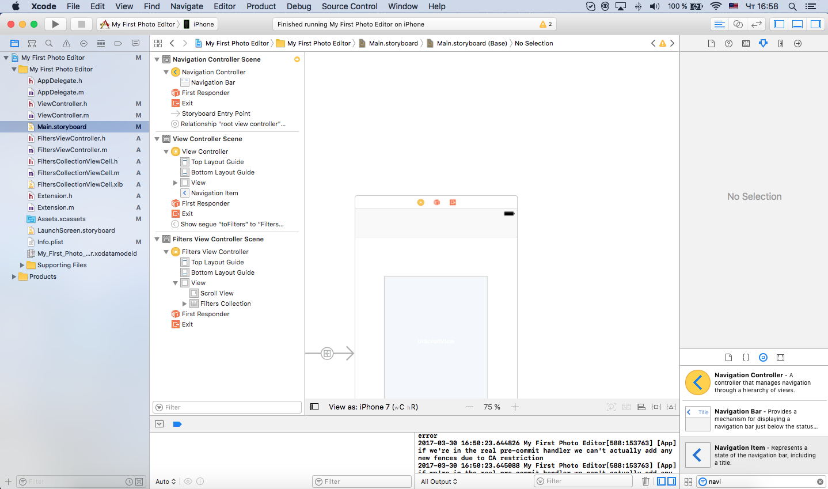Open the Breakpoint navigator
The height and width of the screenshot is (489, 828).
[118, 43]
